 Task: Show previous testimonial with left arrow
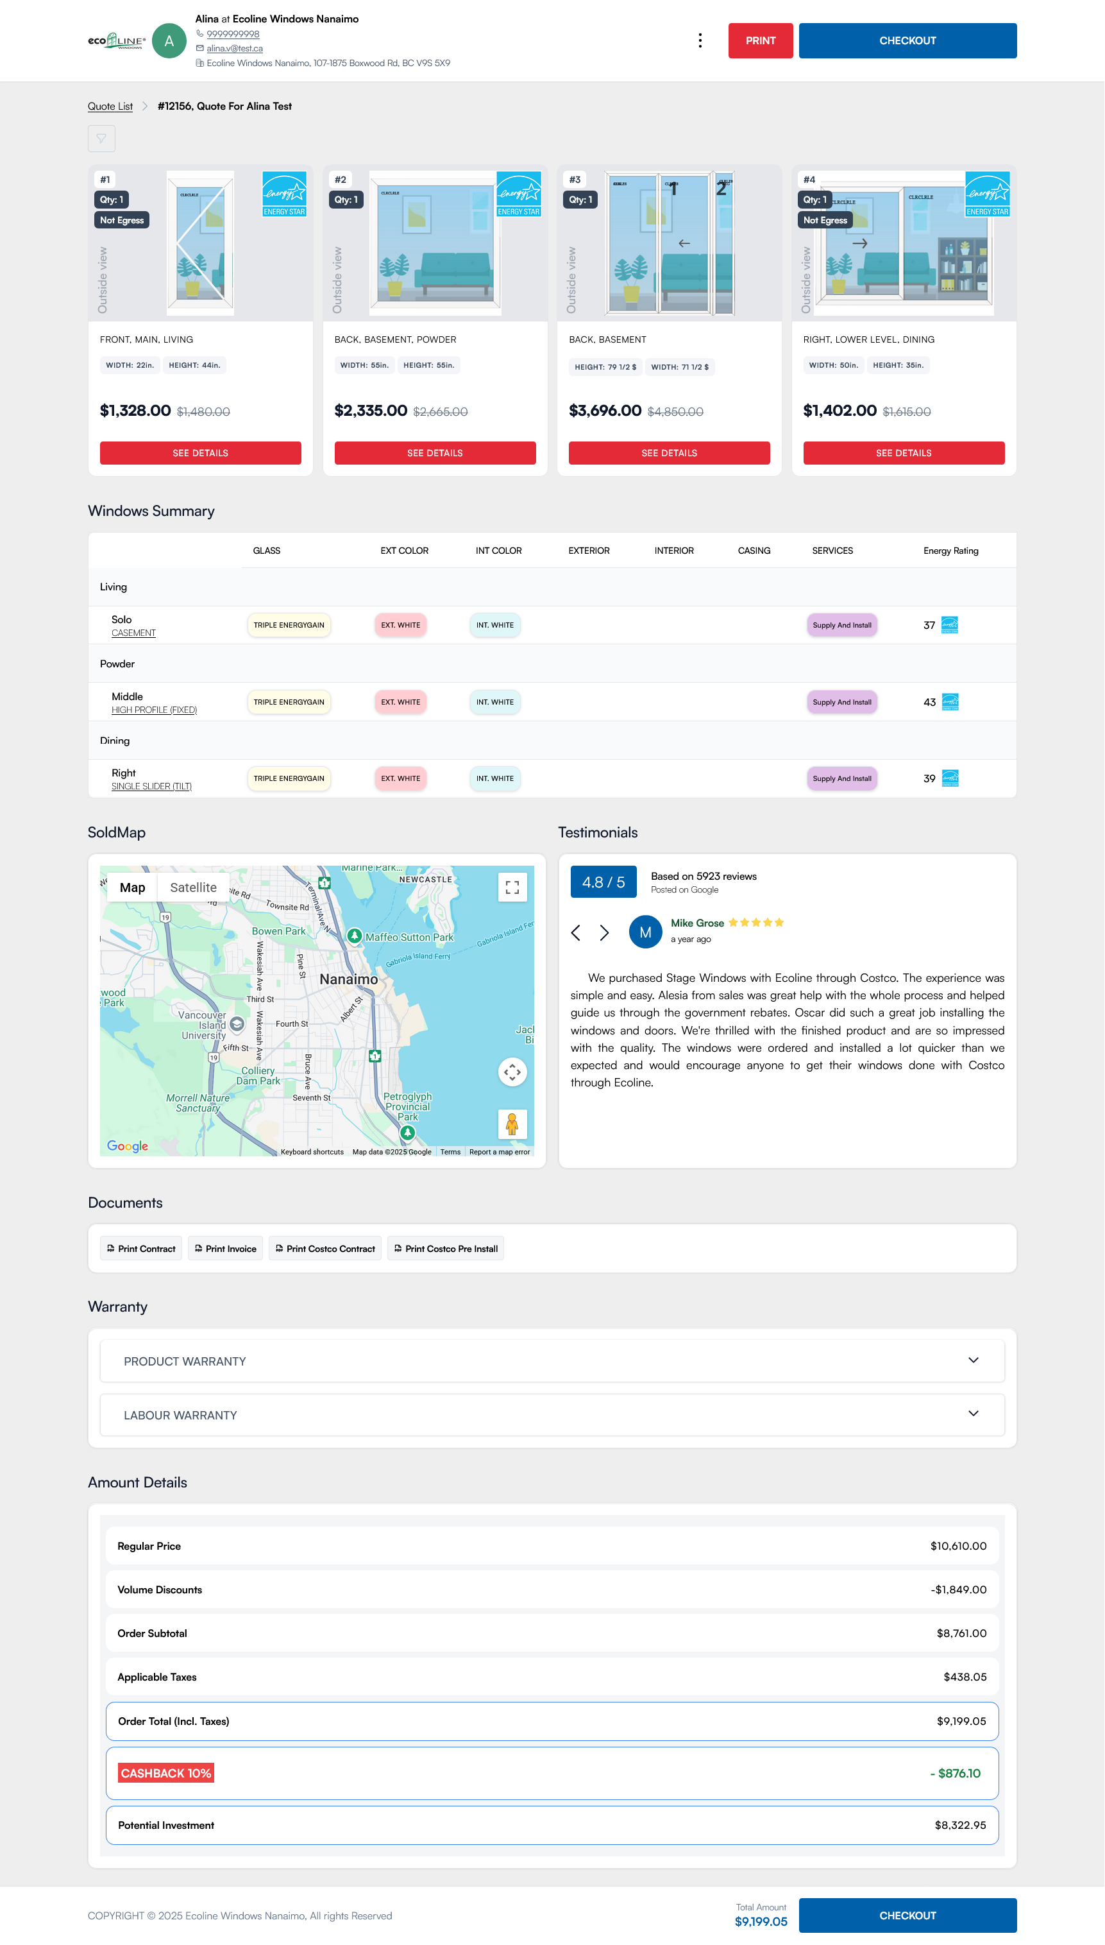pyautogui.click(x=576, y=932)
